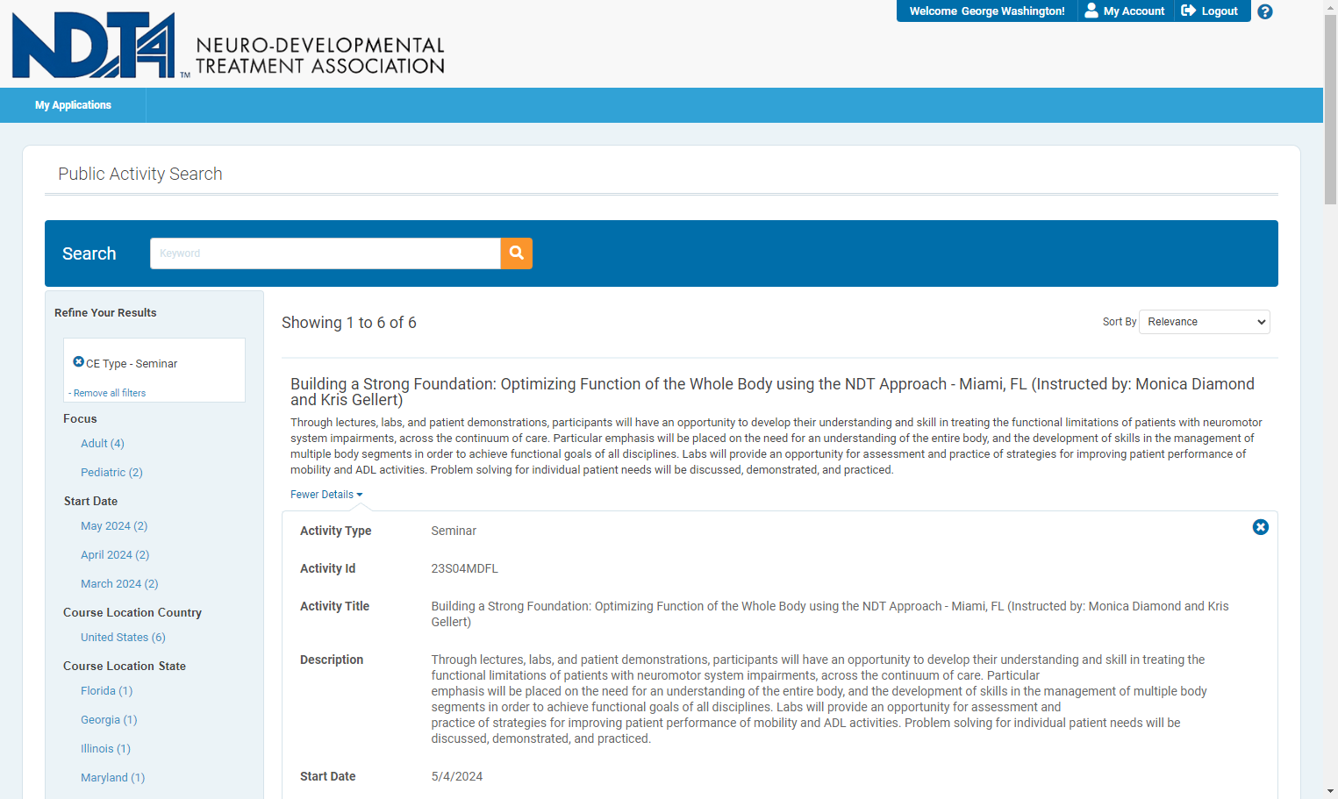This screenshot has height=799, width=1338.
Task: Filter by Maryland (1) state
Action: click(112, 777)
